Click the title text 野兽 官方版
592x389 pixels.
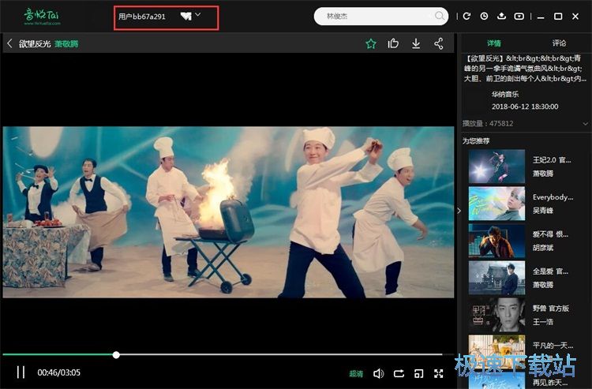point(551,309)
